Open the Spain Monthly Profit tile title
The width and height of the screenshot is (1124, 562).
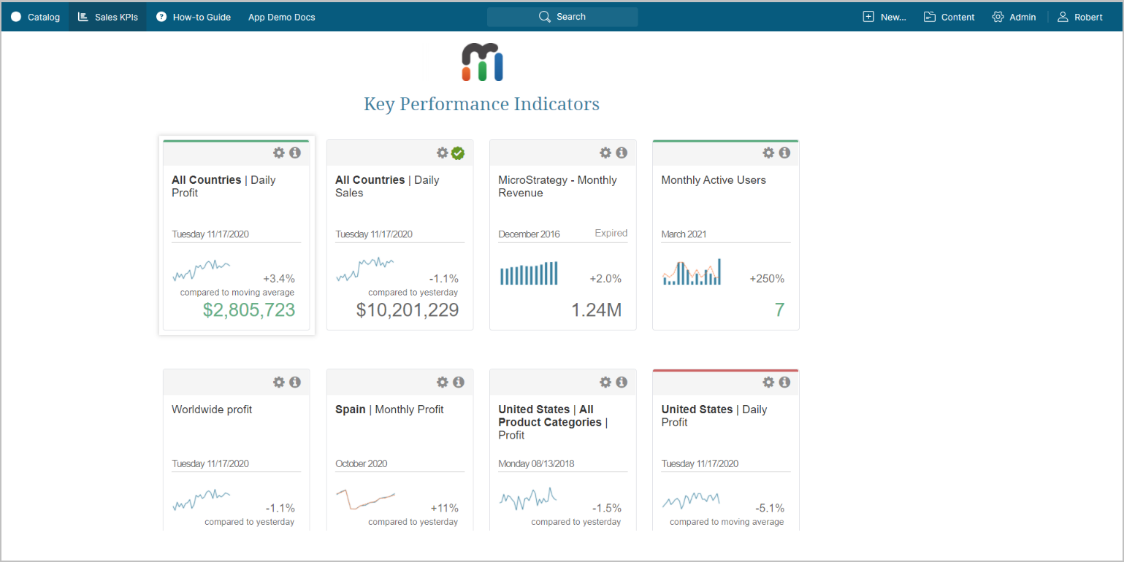pos(389,409)
